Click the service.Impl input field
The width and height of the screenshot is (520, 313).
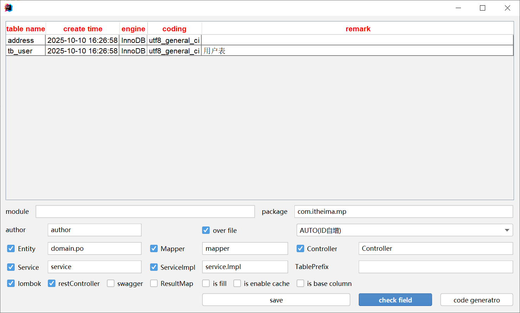click(x=245, y=267)
